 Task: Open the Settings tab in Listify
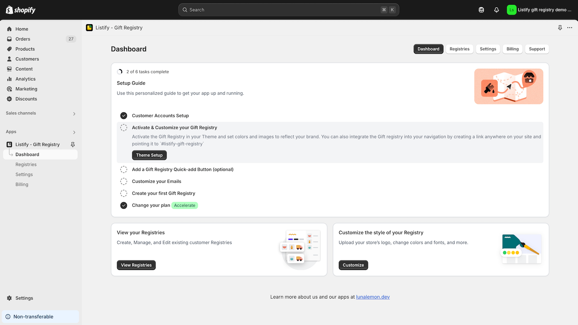[488, 49]
